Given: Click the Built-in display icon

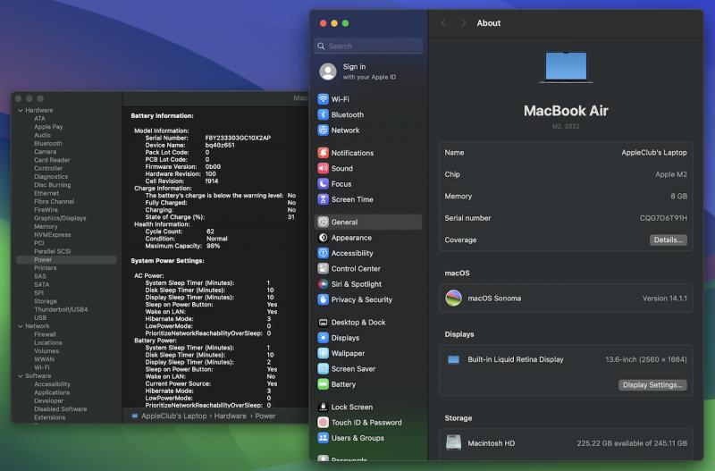Looking at the screenshot, I should (x=453, y=360).
